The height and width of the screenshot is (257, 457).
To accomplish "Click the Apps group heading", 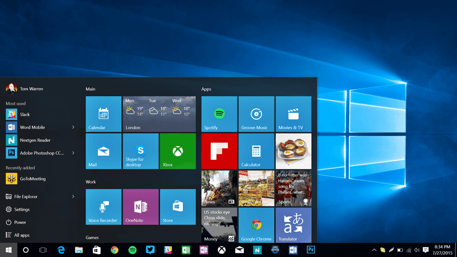I will click(206, 89).
